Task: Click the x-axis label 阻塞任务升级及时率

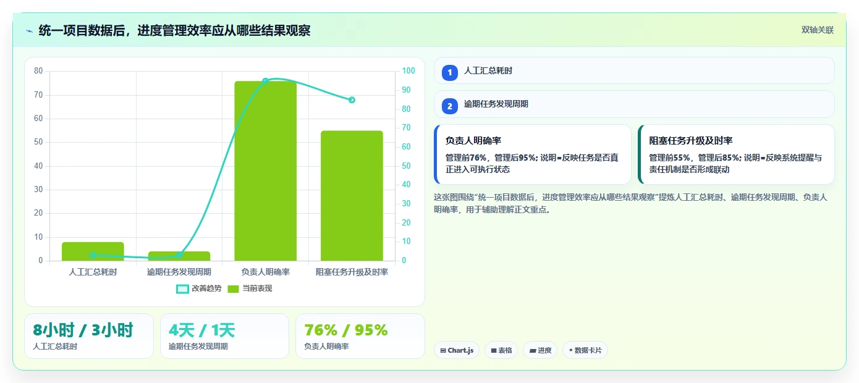Action: point(352,272)
